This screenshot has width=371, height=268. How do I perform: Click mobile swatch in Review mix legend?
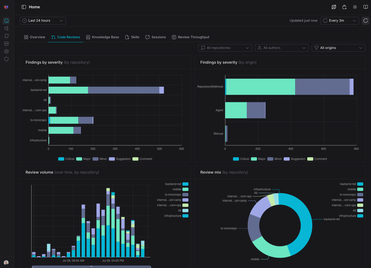pyautogui.click(x=360, y=189)
